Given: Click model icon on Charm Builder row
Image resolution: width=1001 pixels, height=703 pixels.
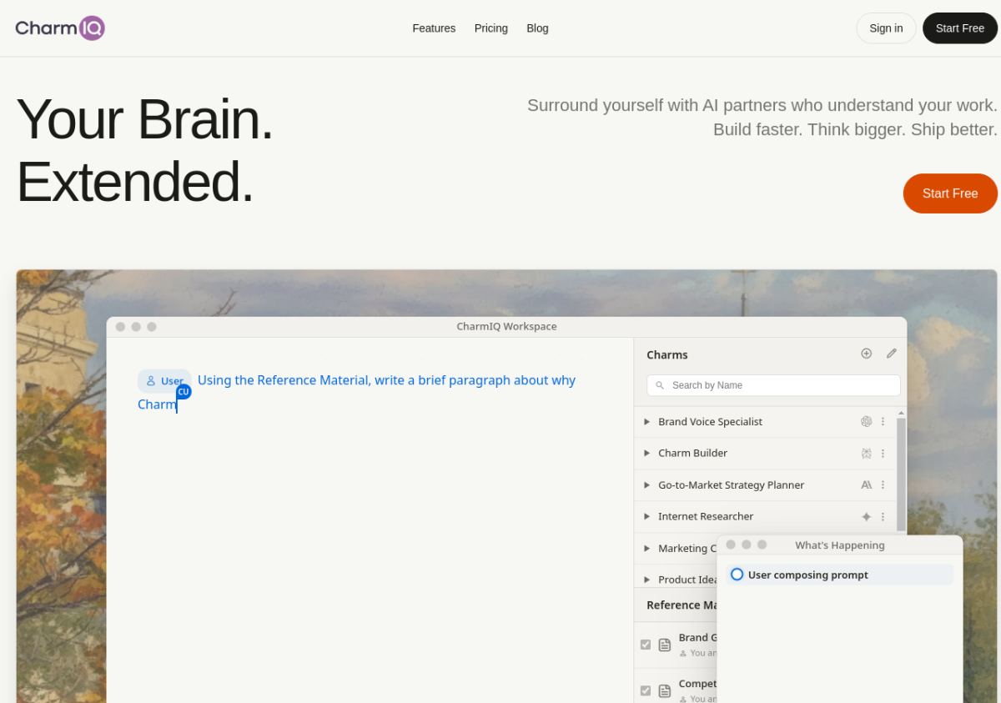Looking at the screenshot, I should pos(867,454).
